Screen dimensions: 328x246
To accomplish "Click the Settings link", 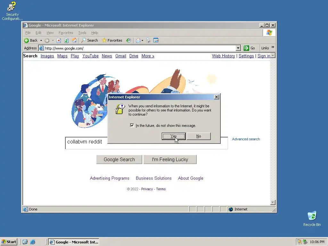I will [246, 56].
